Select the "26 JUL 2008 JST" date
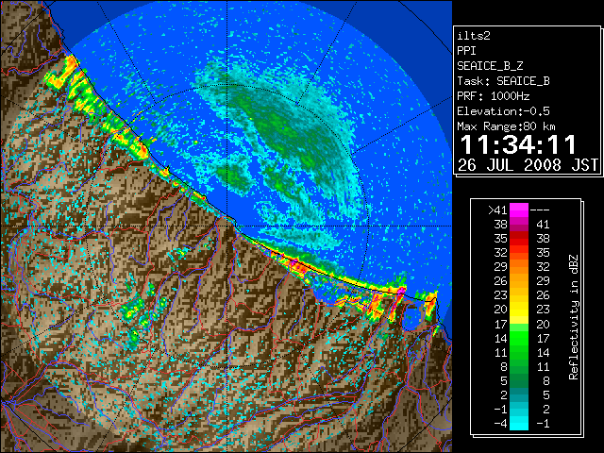 pos(528,165)
